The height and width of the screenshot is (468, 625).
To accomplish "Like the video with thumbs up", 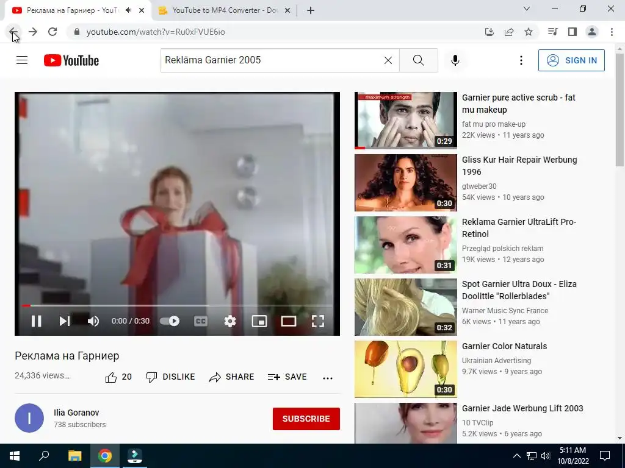I will coord(118,377).
